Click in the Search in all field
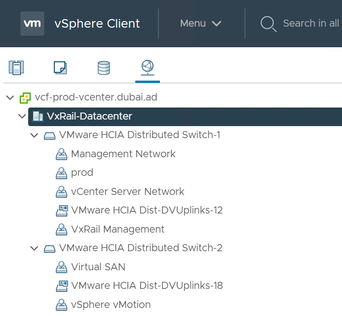Image resolution: width=342 pixels, height=316 pixels. [x=310, y=24]
